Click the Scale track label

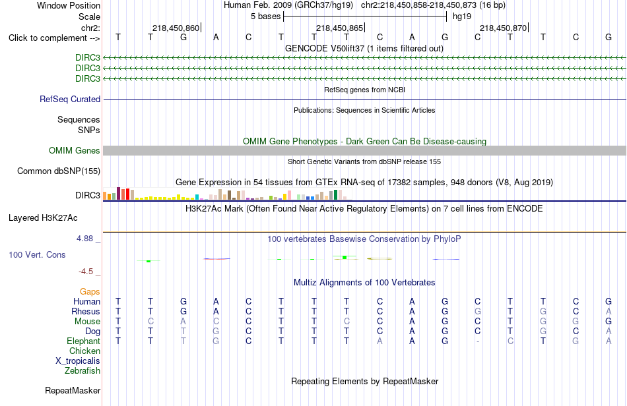(89, 16)
